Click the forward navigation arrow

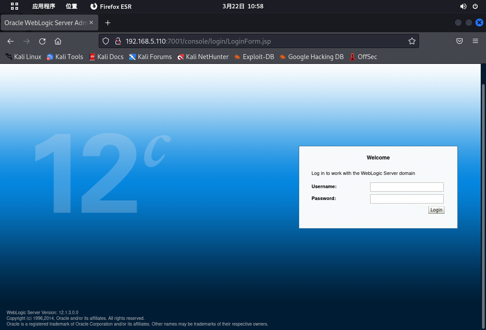click(x=26, y=41)
